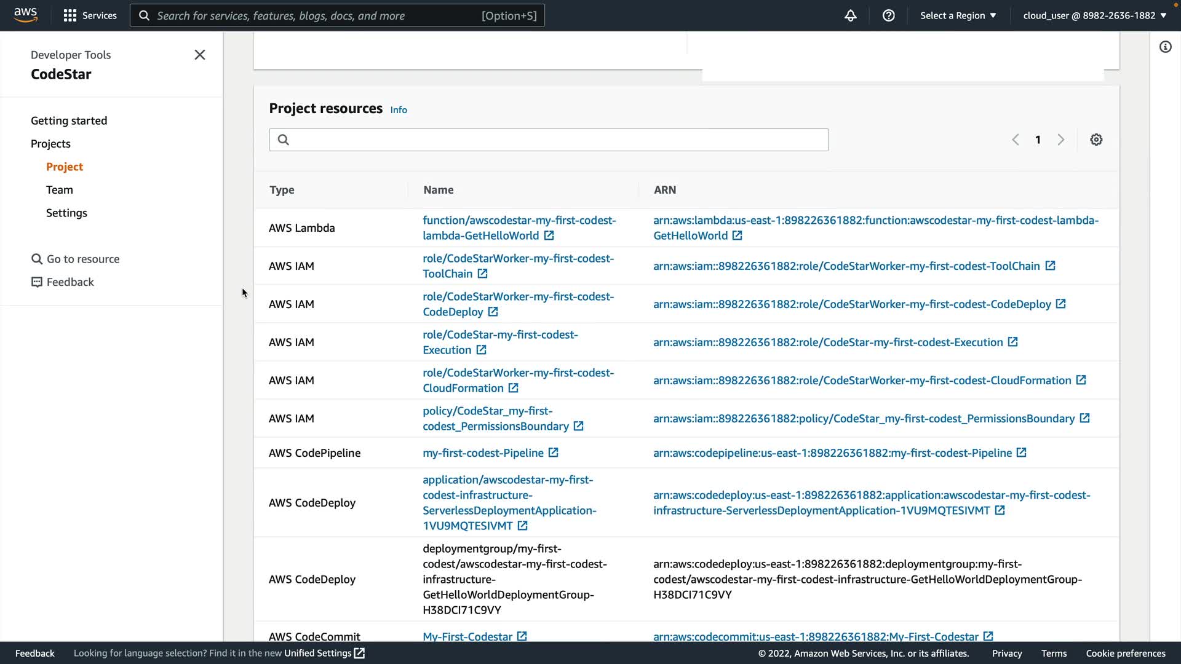
Task: Go to previous page of resources
Action: pos(1016,140)
